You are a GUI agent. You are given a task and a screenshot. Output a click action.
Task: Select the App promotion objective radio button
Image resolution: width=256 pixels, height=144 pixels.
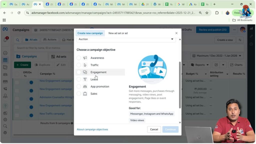(x=79, y=87)
